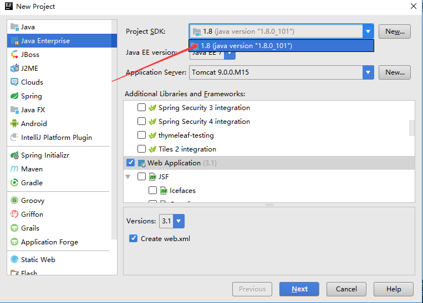Enable Spring Security 3 integration checkbox
Screen dimensions: 423x303
click(142, 108)
